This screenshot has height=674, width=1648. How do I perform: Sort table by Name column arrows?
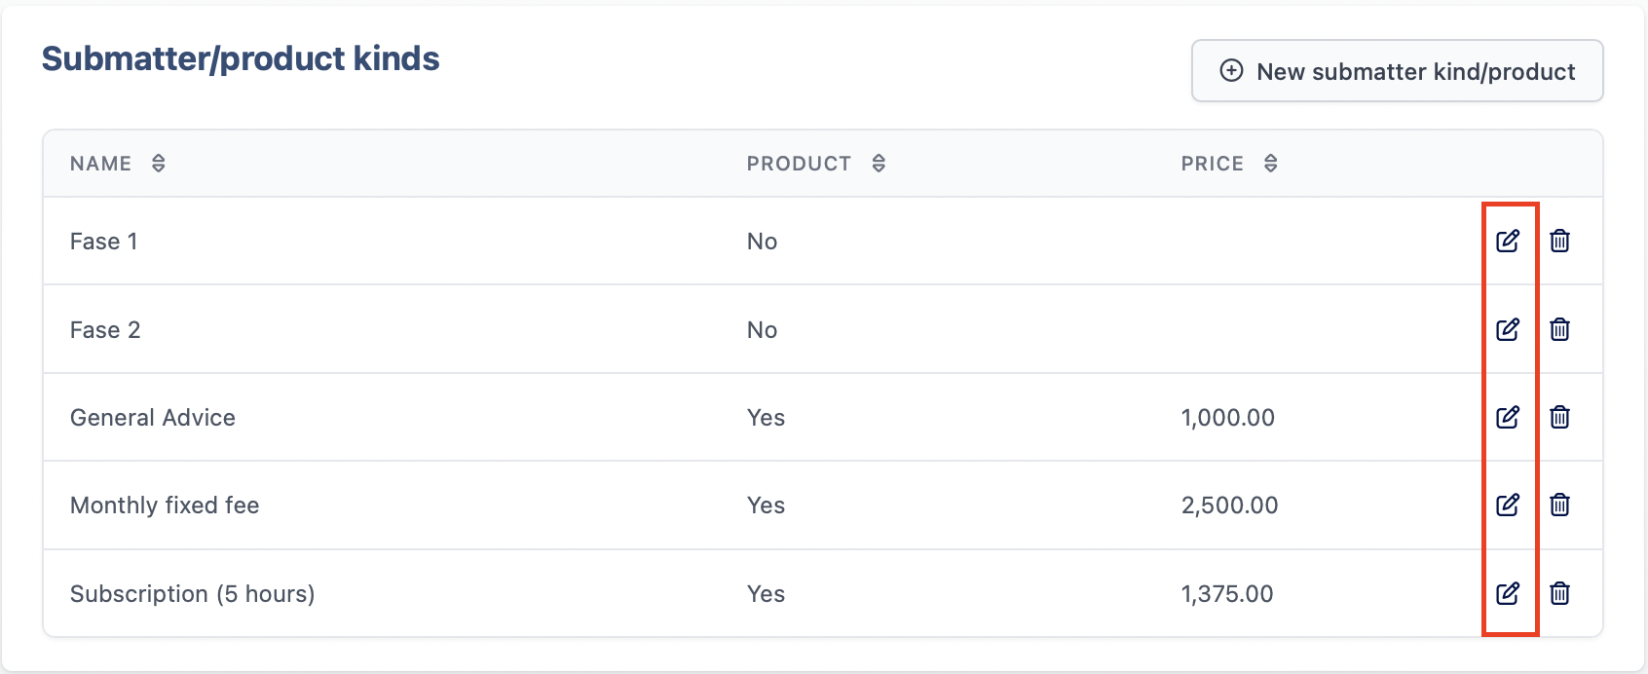[x=158, y=164]
